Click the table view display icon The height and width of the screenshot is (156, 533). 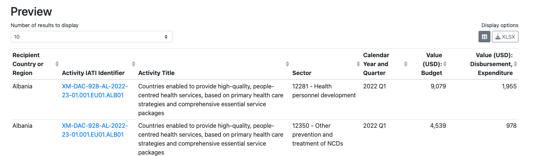[484, 37]
